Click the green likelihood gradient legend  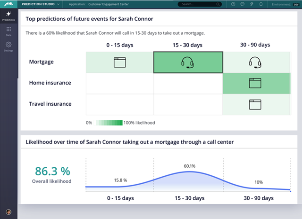(109, 123)
